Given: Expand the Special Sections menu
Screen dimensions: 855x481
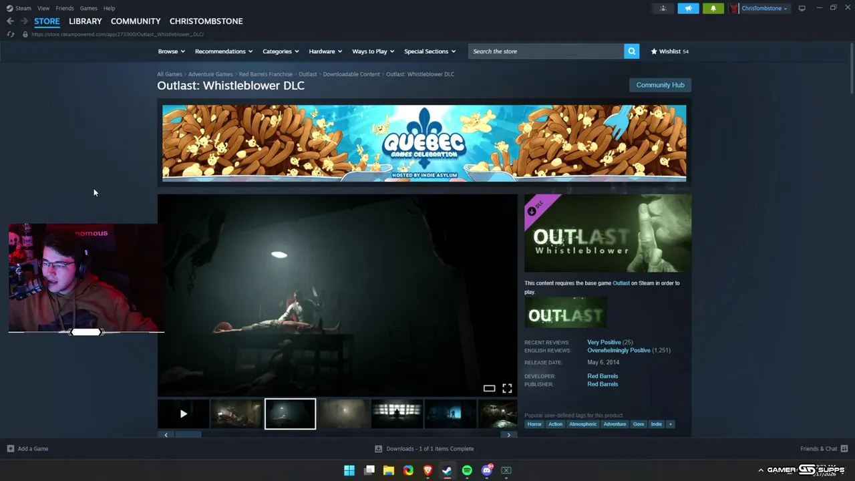Looking at the screenshot, I should [430, 51].
